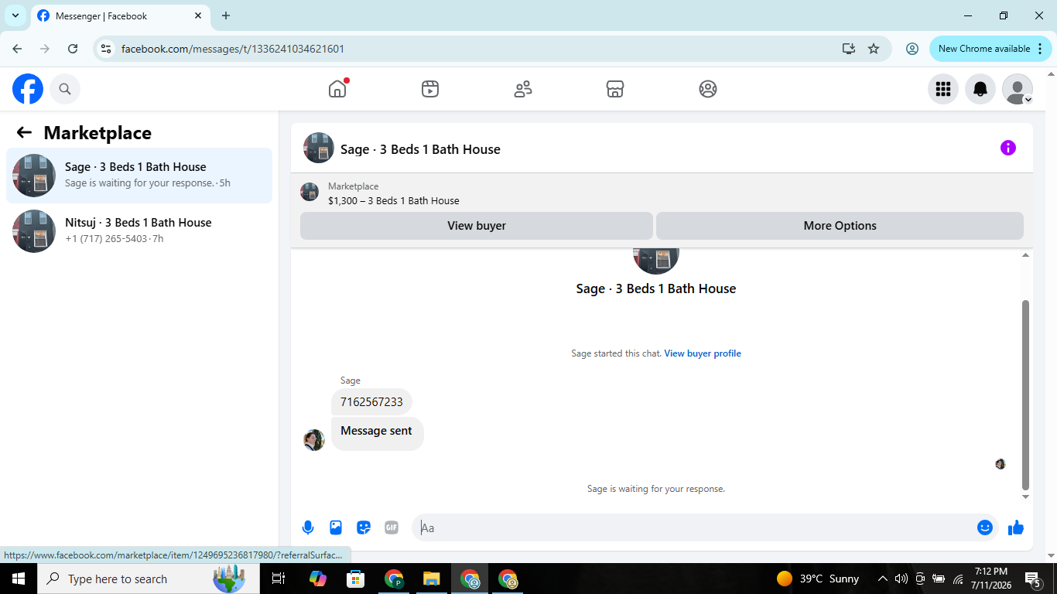Attach a photo with image icon
The width and height of the screenshot is (1057, 594).
(336, 527)
